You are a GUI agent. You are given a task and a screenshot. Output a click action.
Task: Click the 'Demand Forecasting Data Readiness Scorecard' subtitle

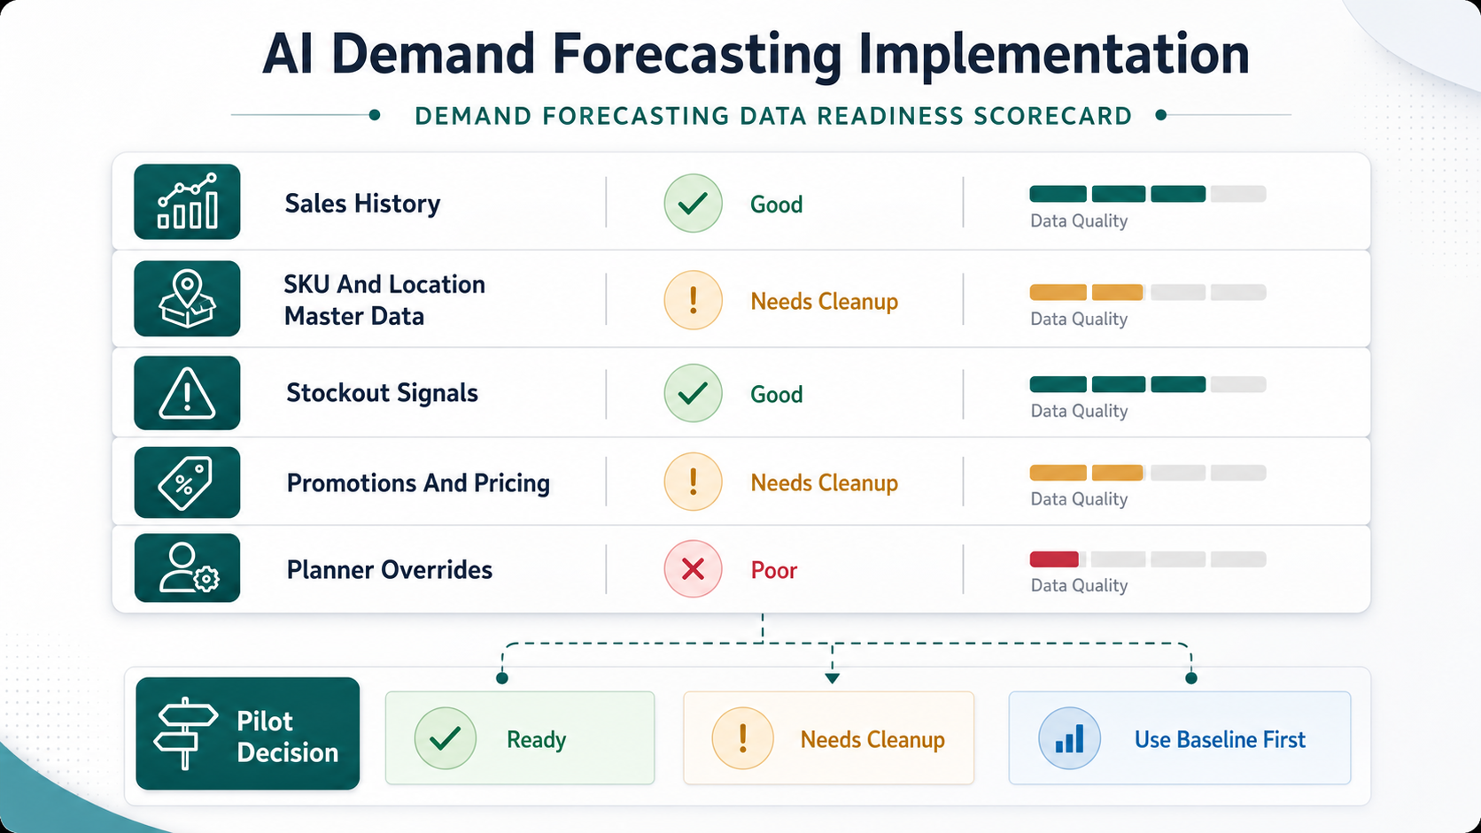773,116
